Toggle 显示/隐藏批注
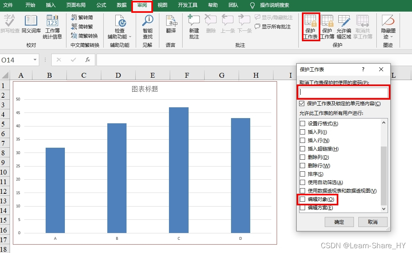The image size is (412, 253). coord(273,18)
